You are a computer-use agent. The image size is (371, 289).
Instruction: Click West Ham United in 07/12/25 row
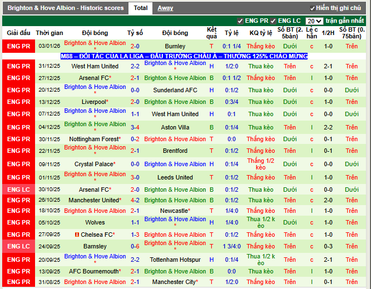point(175,114)
